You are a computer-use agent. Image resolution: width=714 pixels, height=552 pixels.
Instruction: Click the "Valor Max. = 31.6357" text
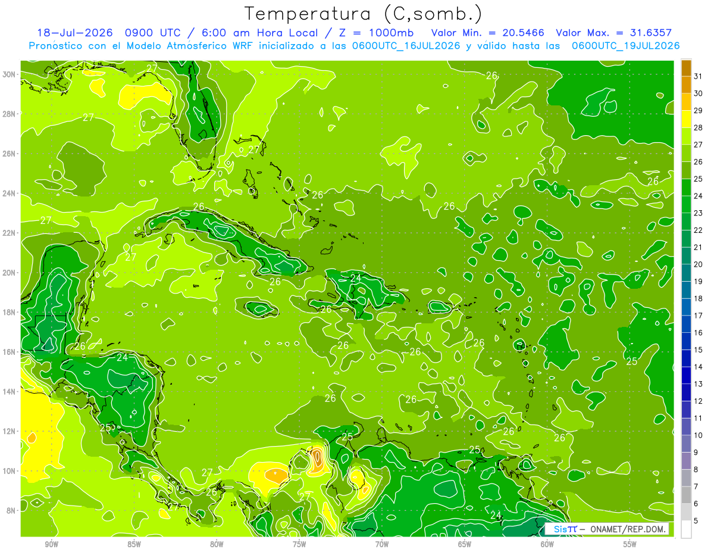click(613, 33)
